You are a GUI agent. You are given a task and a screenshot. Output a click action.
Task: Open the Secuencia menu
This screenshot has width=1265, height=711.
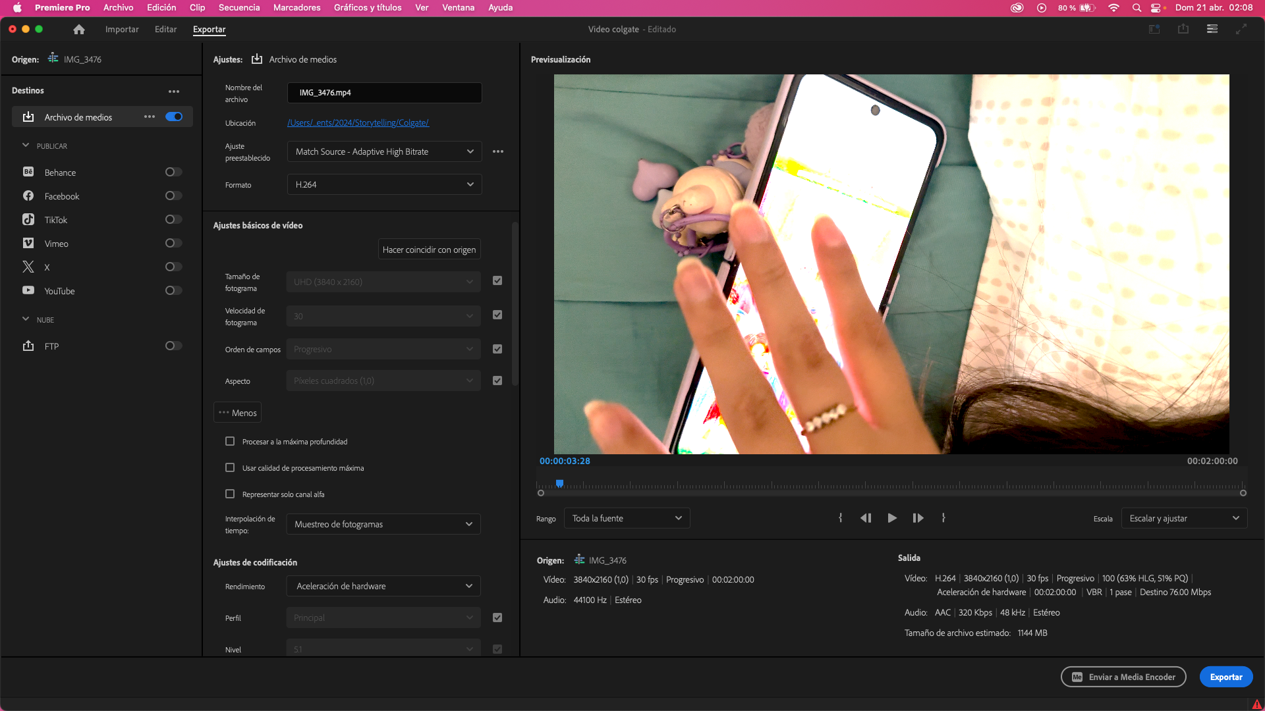(239, 8)
